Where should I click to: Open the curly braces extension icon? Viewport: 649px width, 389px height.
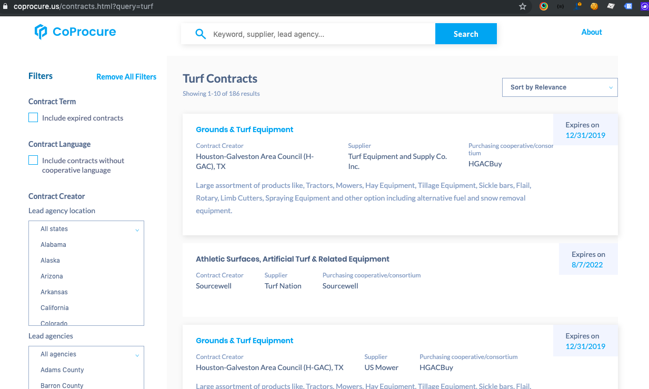click(x=561, y=6)
